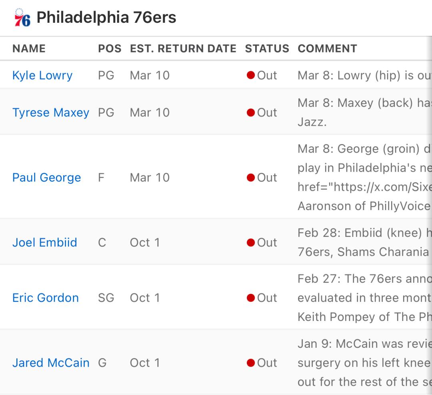This screenshot has width=432, height=395.
Task: Open Eric Gordon's player page
Action: tap(46, 298)
